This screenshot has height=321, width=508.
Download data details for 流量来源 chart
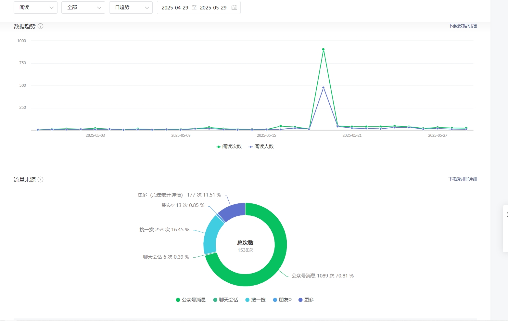pyautogui.click(x=463, y=179)
